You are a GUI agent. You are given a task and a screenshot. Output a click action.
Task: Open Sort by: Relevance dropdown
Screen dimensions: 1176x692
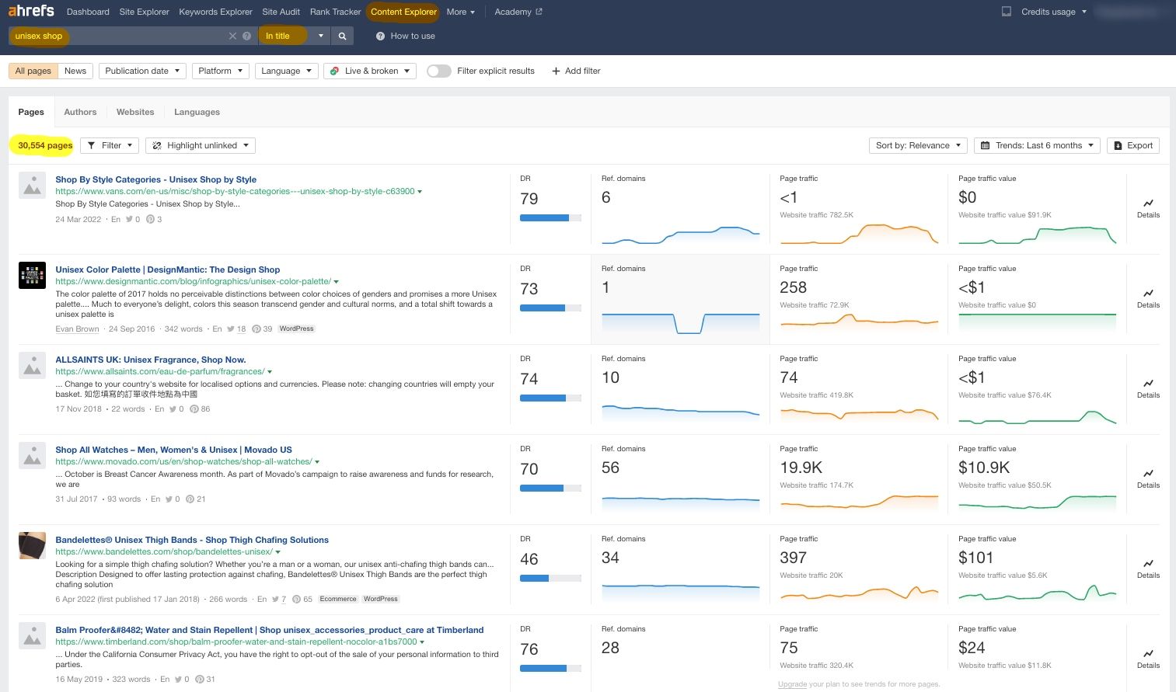pos(918,145)
